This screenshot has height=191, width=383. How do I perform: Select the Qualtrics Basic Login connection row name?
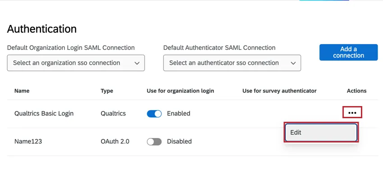(x=44, y=114)
